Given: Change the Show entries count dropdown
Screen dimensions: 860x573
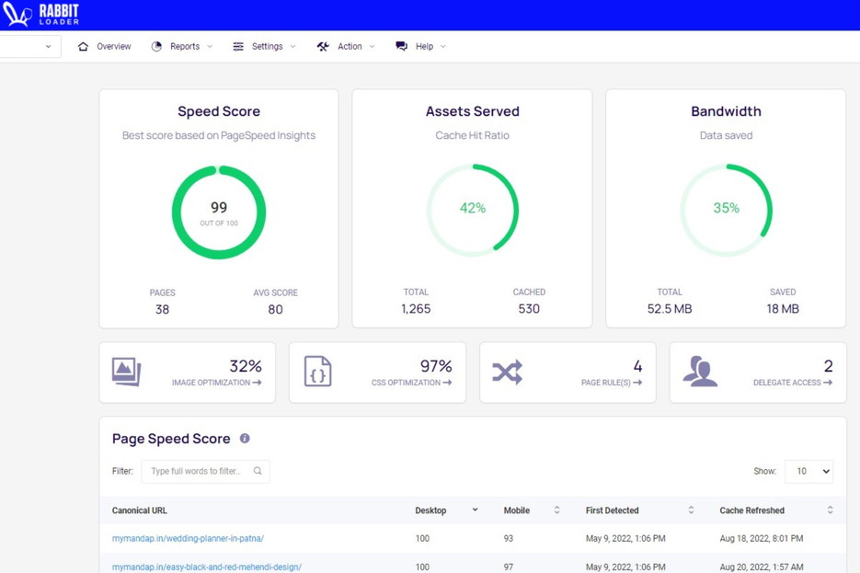Looking at the screenshot, I should pyautogui.click(x=808, y=471).
